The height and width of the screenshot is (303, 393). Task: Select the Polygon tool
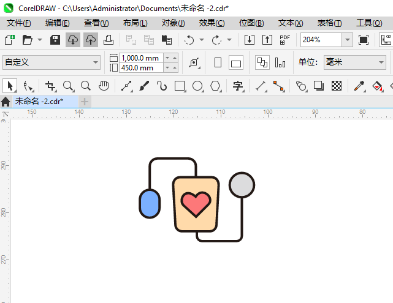215,86
